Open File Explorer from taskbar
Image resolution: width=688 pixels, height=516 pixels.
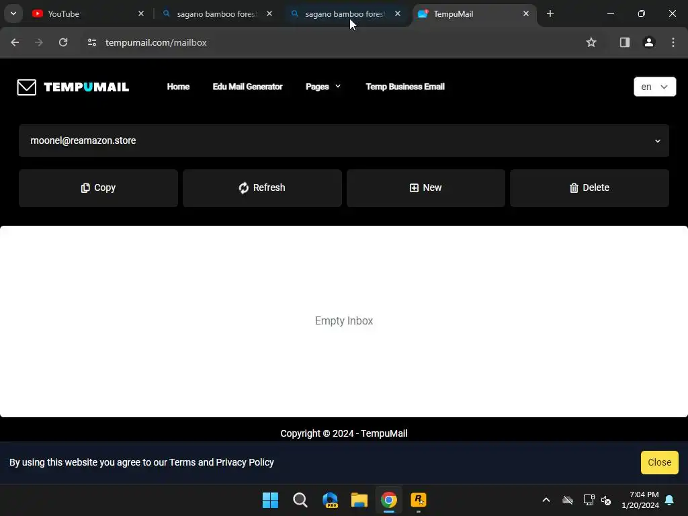tap(359, 500)
